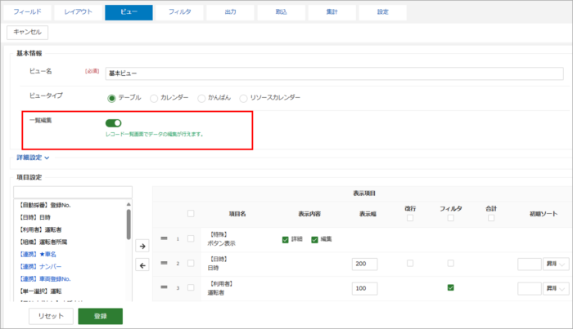Move selected item right with arrow button

142,246
